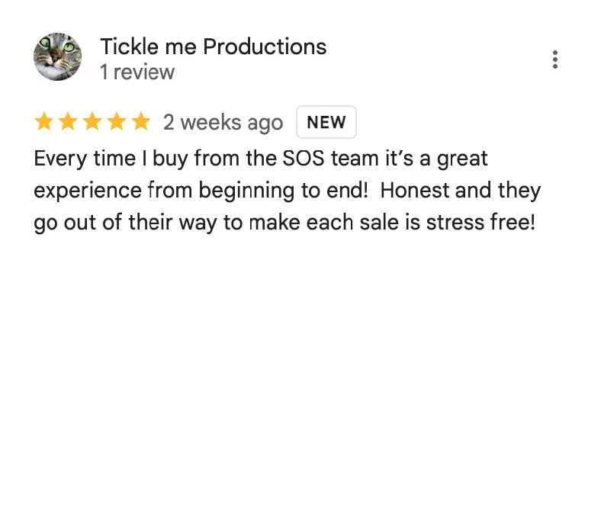This screenshot has width=601, height=514.
Task: Click the "1 review" count text
Action: point(137,72)
